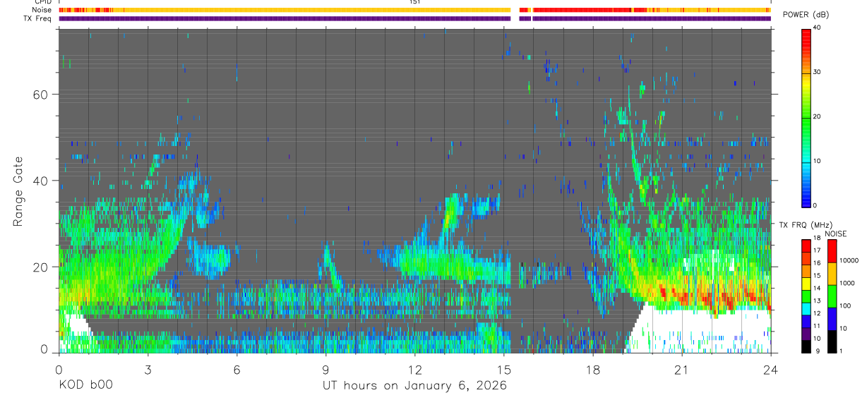
Task: Select the 17 label on the TX FRQ scale
Action: (818, 250)
